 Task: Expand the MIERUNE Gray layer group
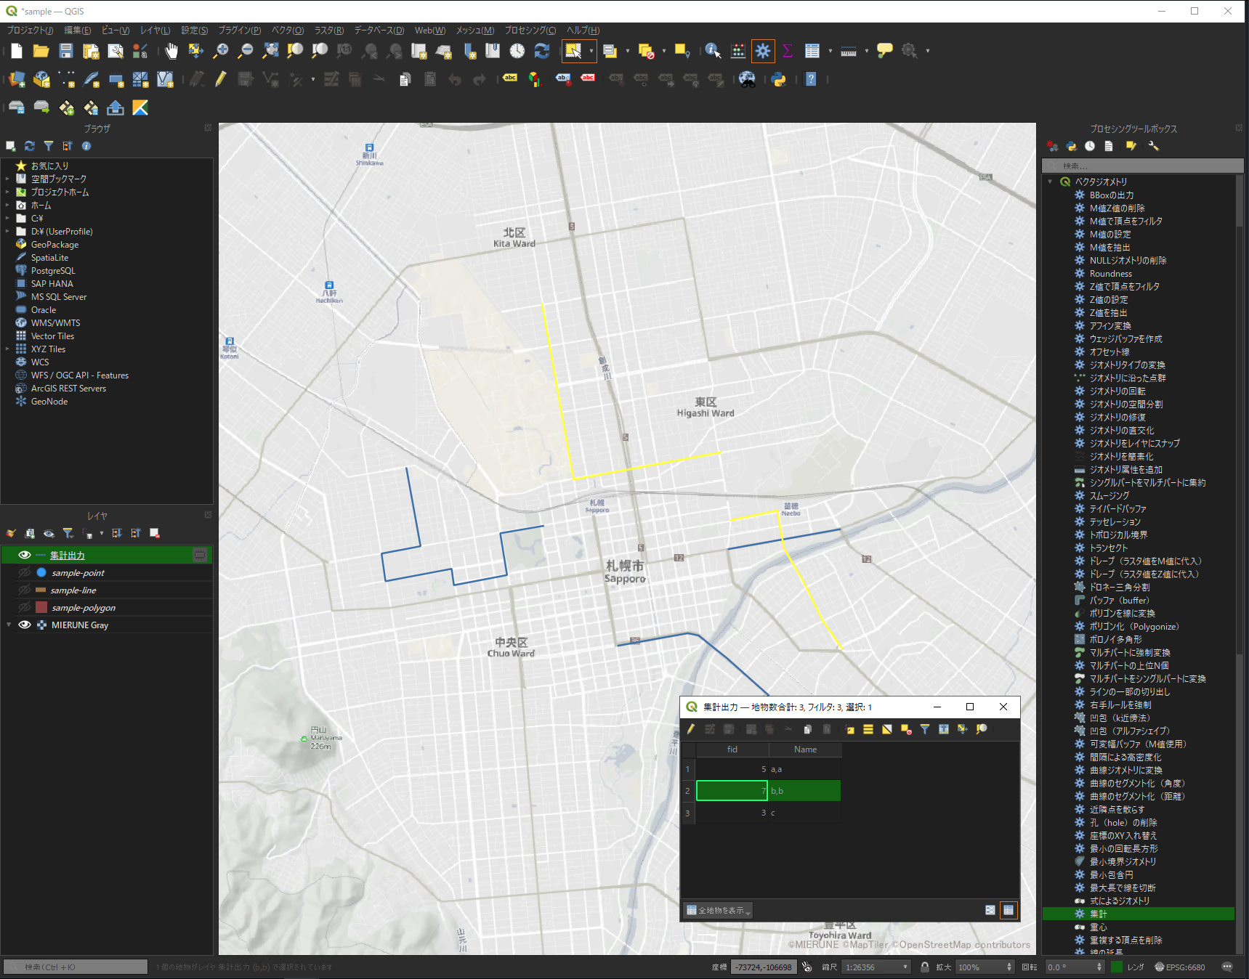pos(9,625)
